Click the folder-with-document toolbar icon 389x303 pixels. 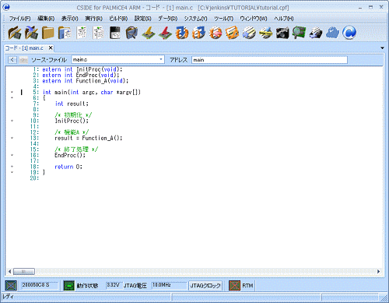coord(65,33)
